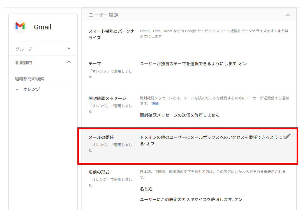Open the 名前の形式 setting title
The width and height of the screenshot is (300, 210).
(x=99, y=172)
